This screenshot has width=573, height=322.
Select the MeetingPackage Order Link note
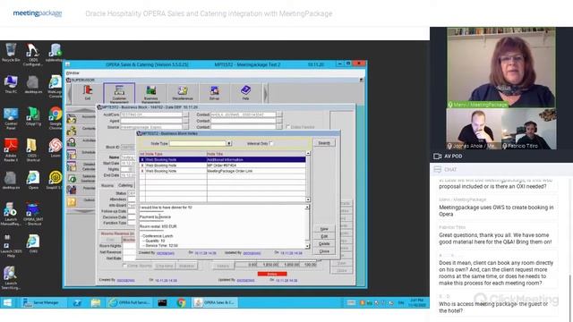pos(222,171)
